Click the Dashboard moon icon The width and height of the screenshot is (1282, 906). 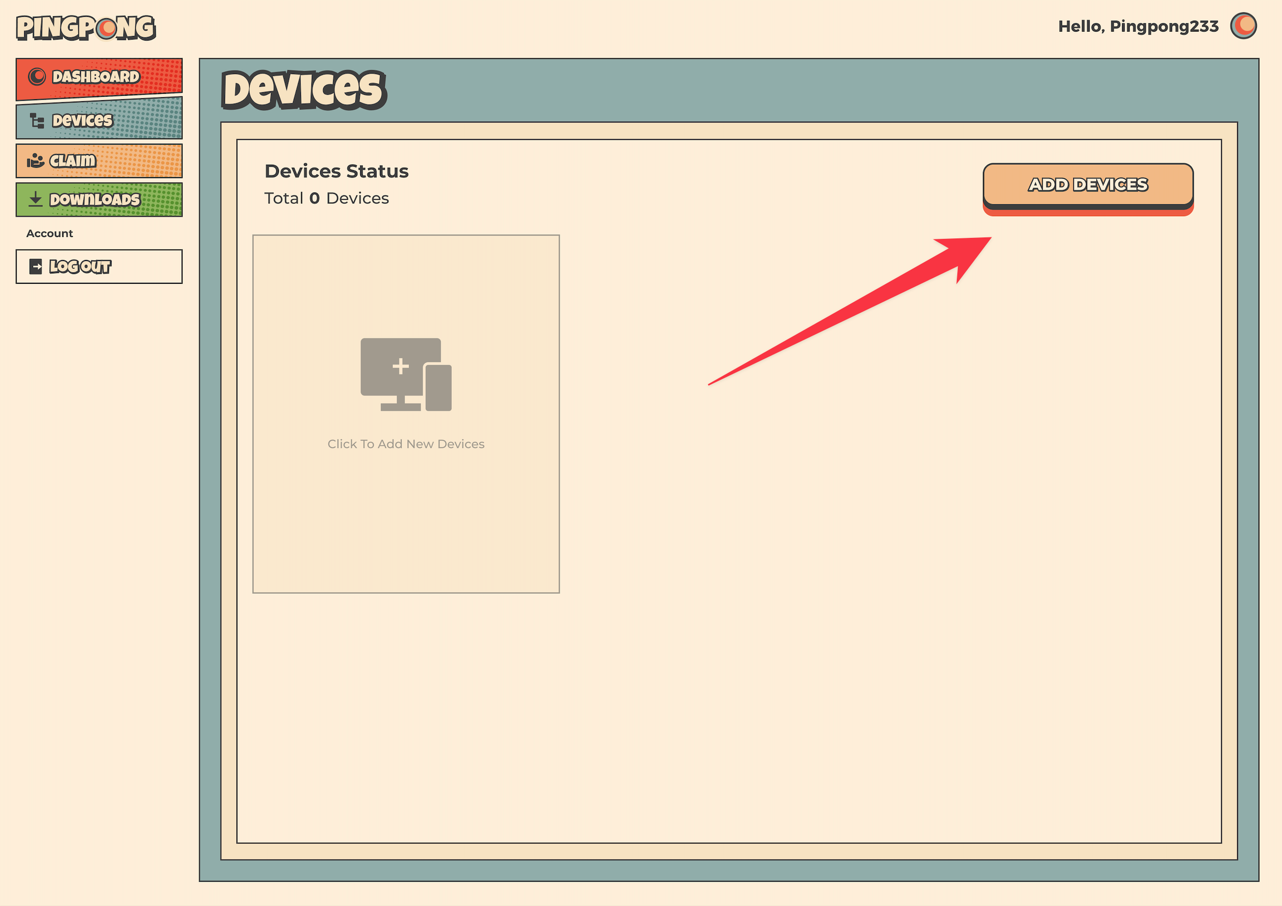pos(37,77)
